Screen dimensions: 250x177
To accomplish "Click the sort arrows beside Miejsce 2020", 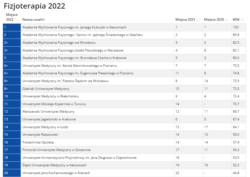I will pyautogui.click(x=226, y=20).
